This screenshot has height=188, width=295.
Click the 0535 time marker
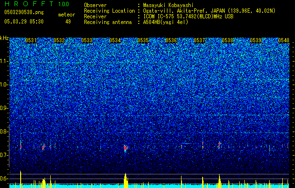pos(143,40)
